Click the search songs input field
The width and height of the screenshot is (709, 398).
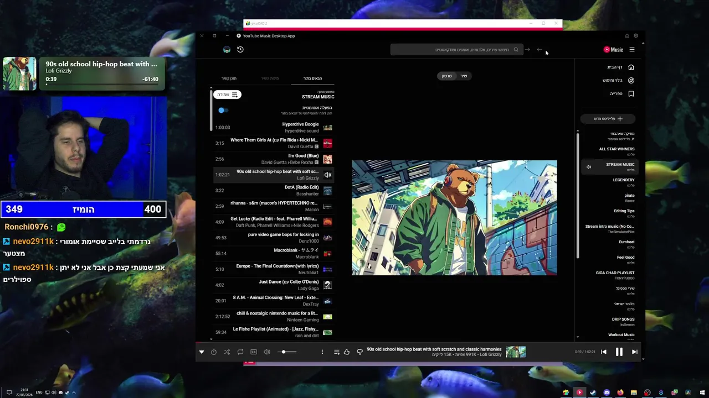[456, 50]
